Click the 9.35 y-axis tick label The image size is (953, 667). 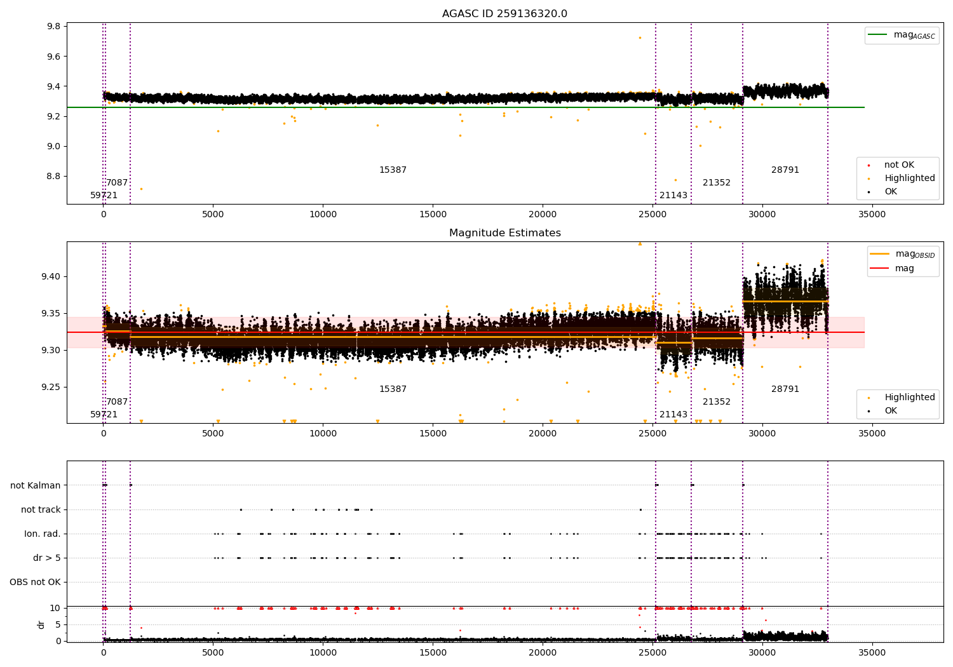click(51, 313)
